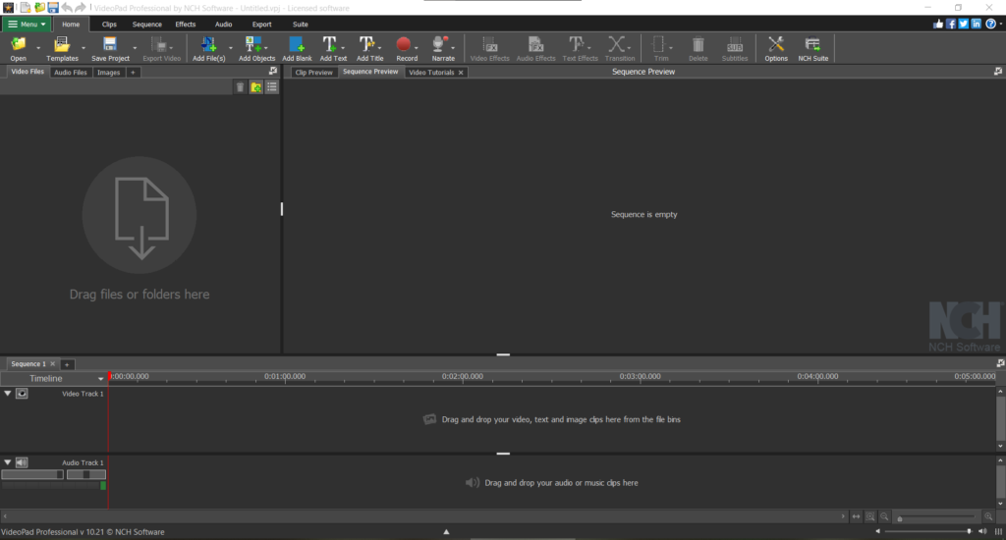Click the zoom-to-fit timeline arrows icon
This screenshot has height=540, width=1006.
[856, 516]
